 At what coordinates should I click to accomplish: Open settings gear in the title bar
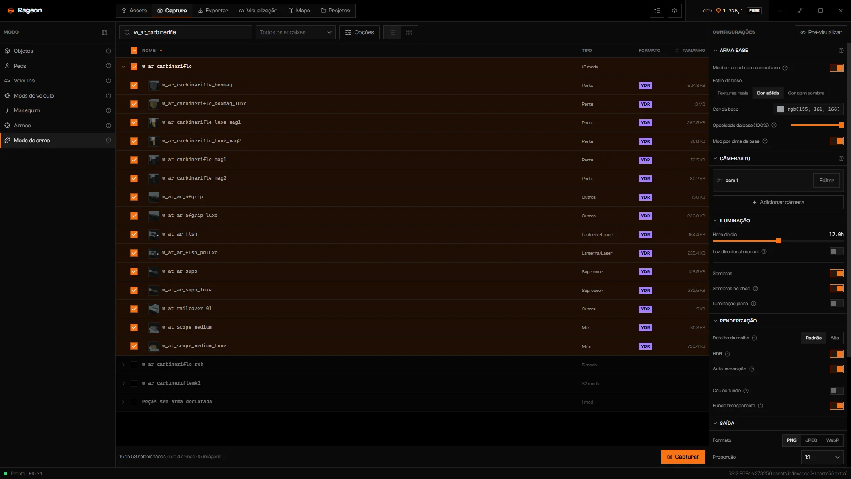[x=675, y=11]
